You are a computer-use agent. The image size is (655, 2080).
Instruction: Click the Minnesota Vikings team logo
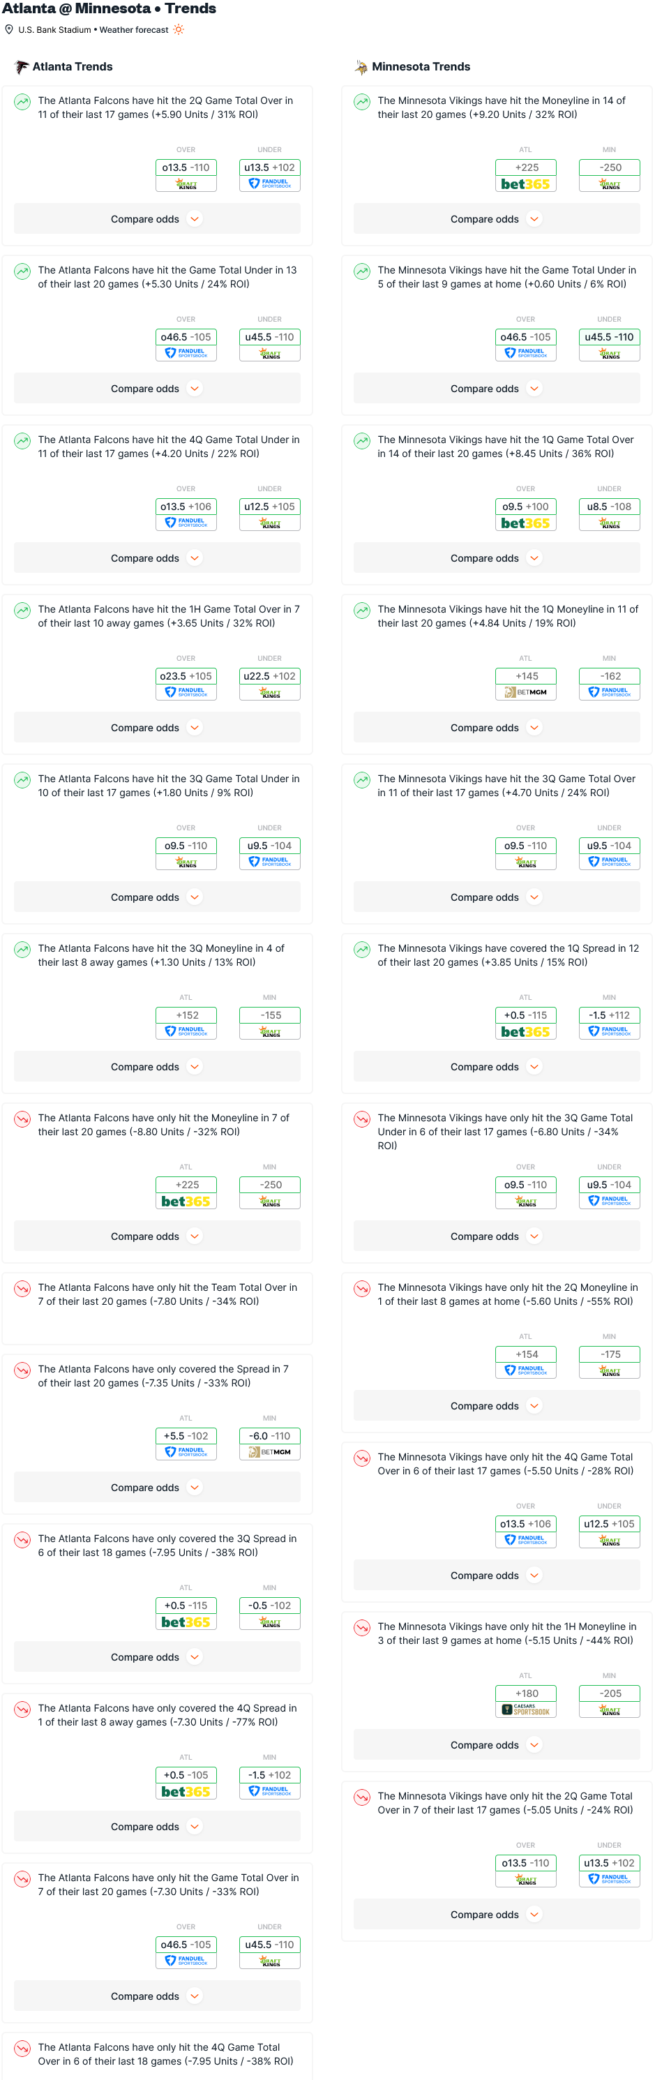361,67
